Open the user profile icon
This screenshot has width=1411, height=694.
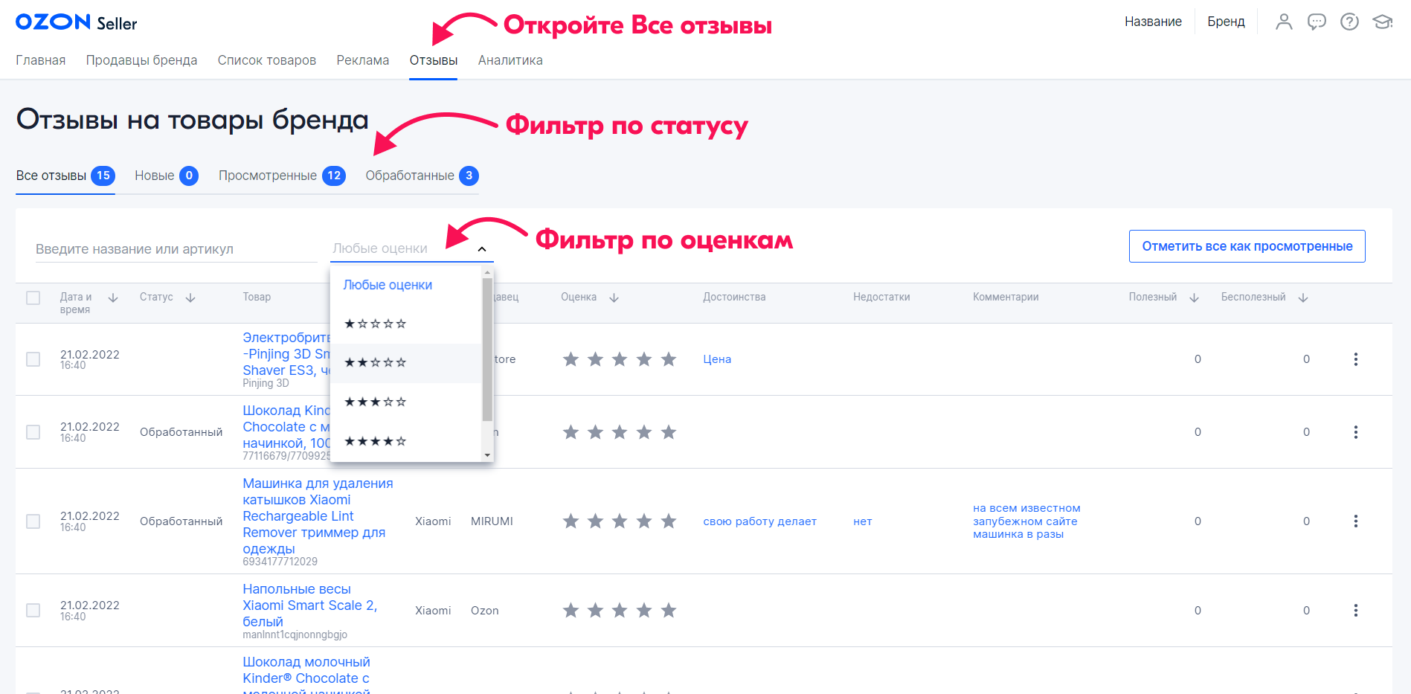pyautogui.click(x=1284, y=22)
